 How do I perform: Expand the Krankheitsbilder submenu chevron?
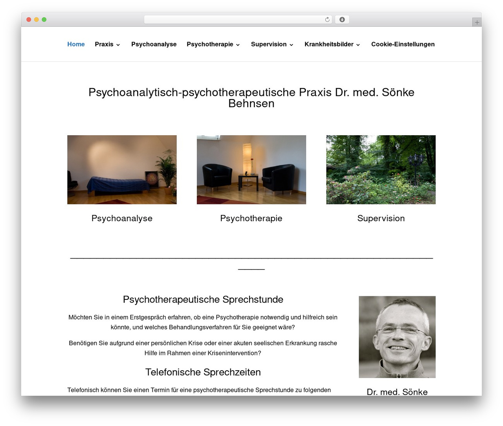coord(358,45)
